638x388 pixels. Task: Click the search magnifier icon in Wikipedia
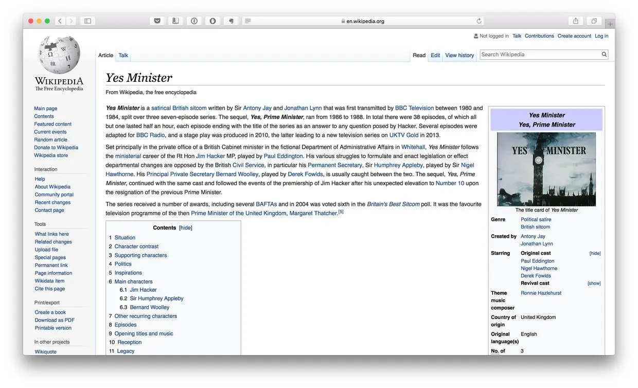pos(604,55)
